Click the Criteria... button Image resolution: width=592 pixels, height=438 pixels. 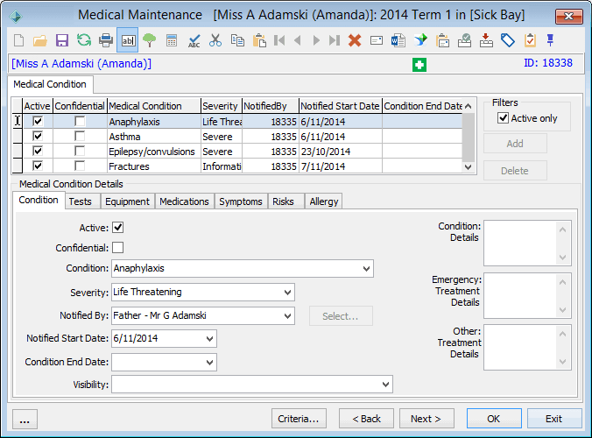pos(299,419)
